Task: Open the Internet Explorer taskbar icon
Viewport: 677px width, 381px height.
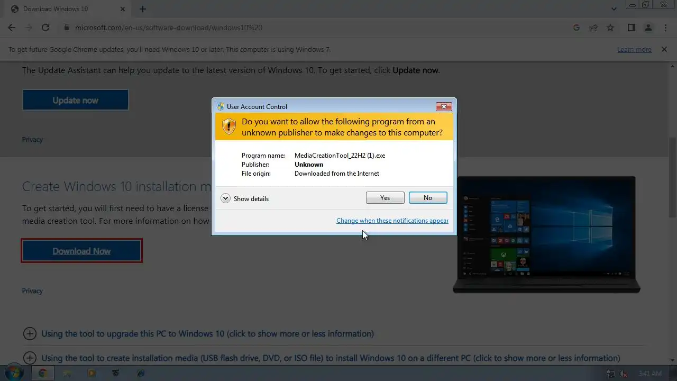Action: coord(141,373)
